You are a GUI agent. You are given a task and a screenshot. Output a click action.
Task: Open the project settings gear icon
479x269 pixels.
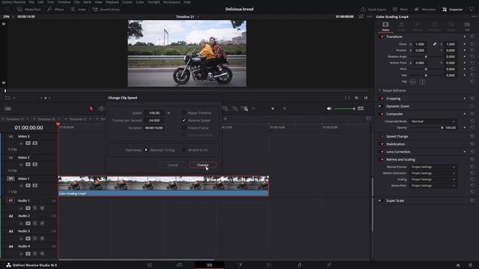[471, 265]
